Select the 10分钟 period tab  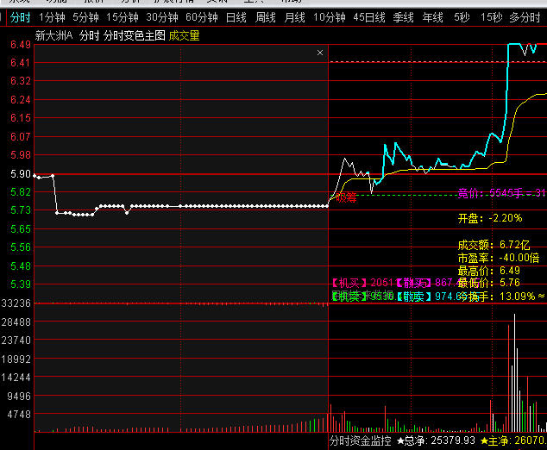[x=329, y=17]
